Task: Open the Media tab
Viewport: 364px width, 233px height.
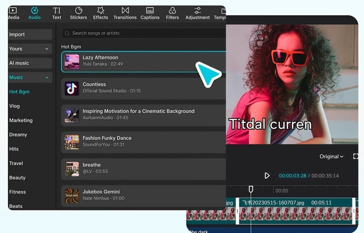Action: click(x=13, y=13)
